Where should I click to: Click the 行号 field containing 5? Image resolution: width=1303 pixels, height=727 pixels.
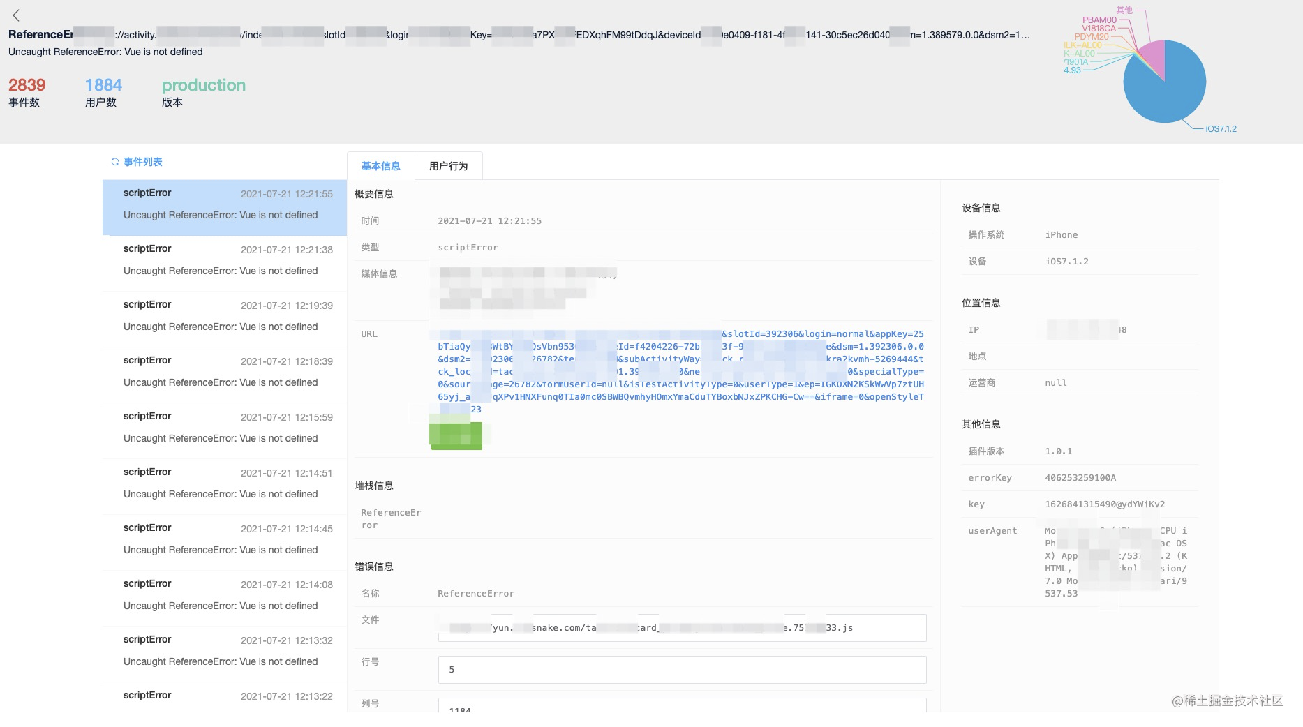pos(682,670)
